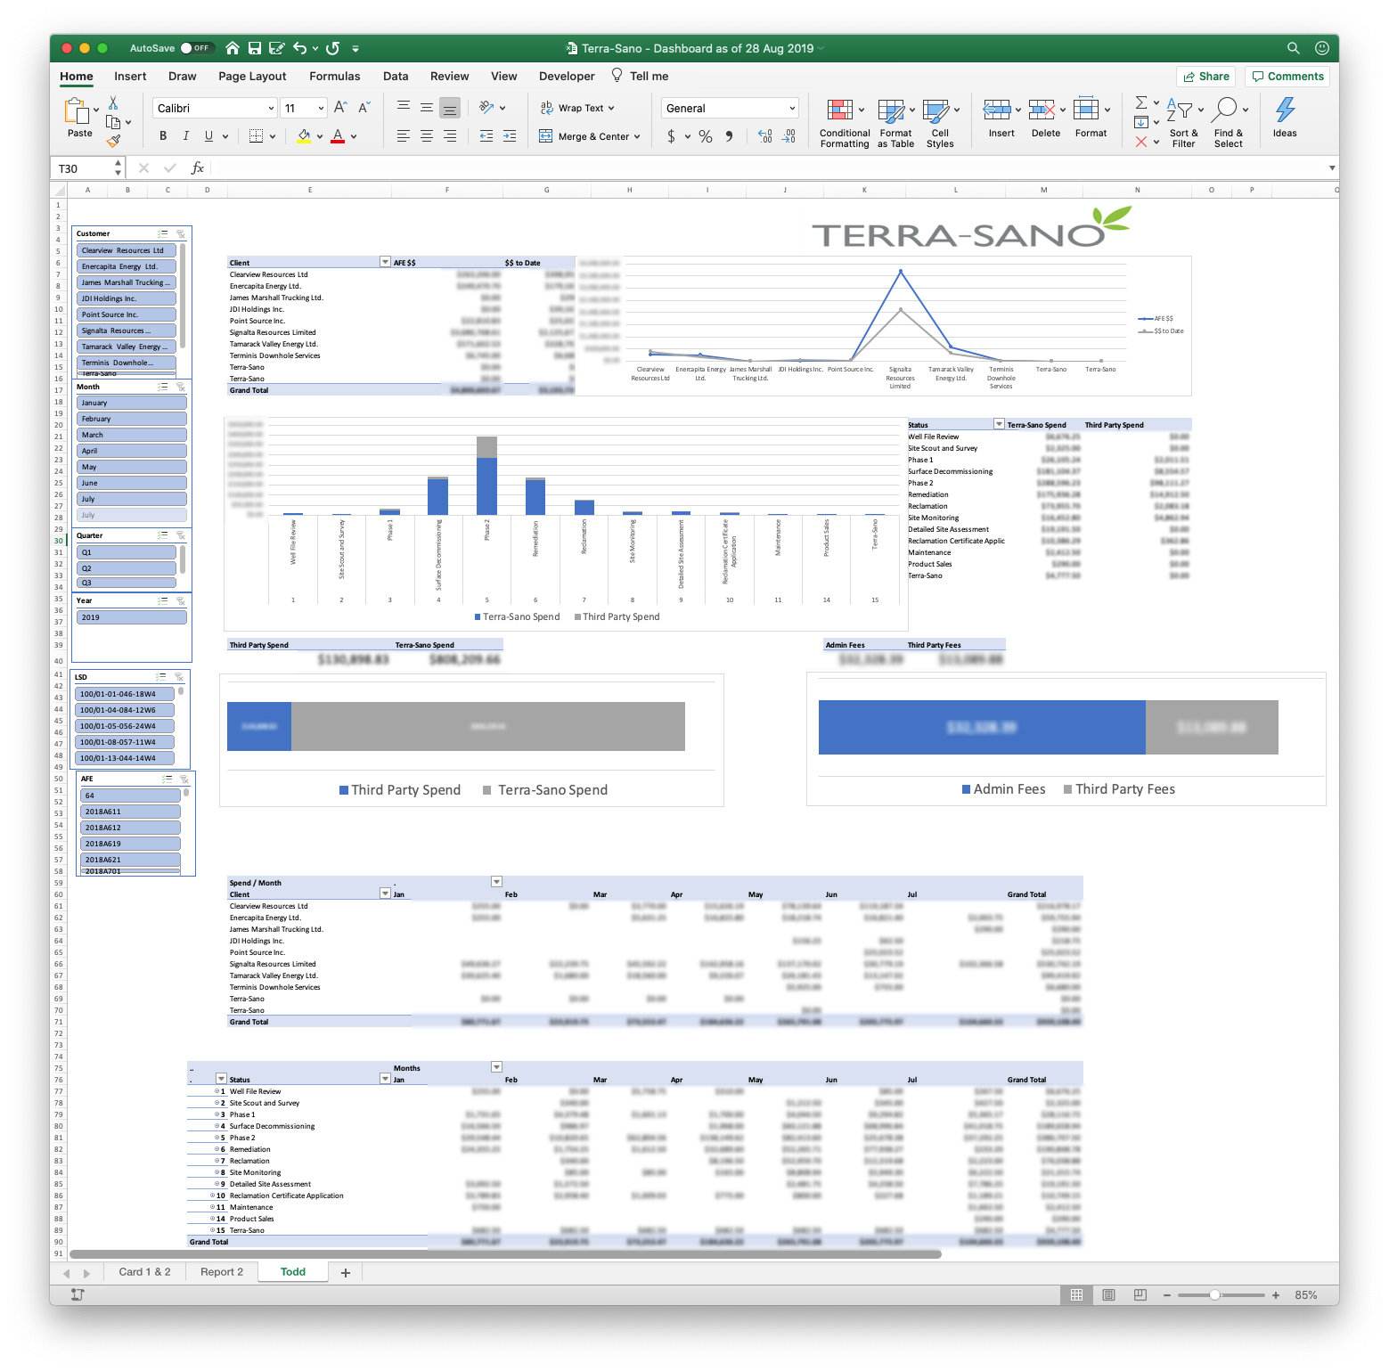
Task: Open the font name dropdown
Action: pyautogui.click(x=271, y=109)
